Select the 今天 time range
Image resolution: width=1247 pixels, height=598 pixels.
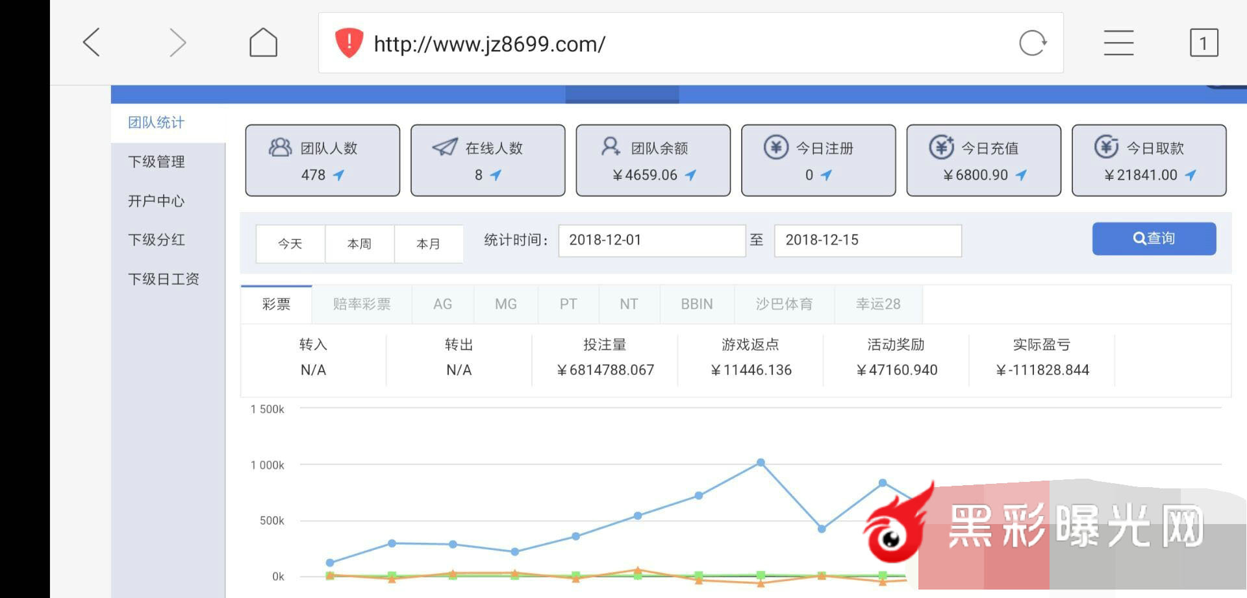click(290, 244)
